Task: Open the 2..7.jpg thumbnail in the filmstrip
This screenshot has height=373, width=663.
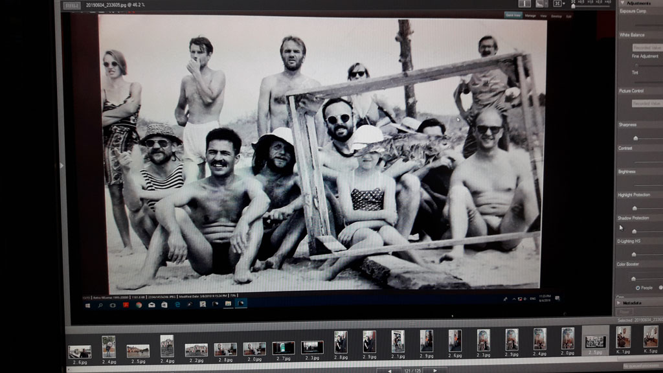Action: pos(284,348)
